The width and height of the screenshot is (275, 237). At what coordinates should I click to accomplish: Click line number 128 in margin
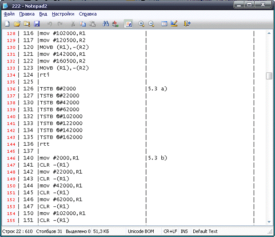11,33
